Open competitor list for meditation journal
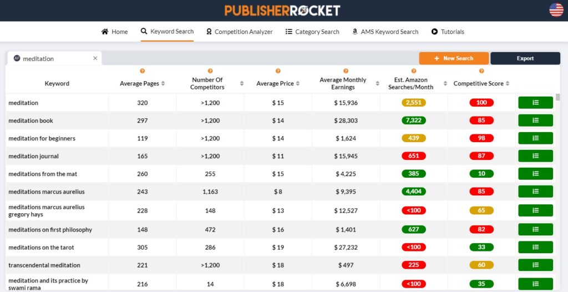The image size is (568, 292). (535, 156)
